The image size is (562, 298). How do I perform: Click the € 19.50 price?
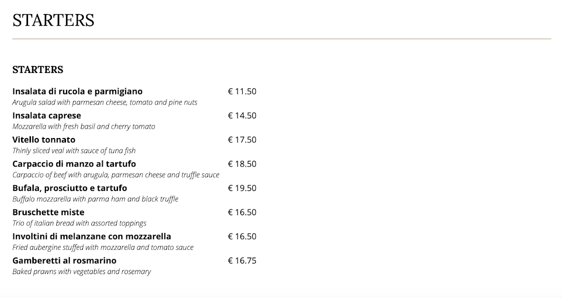(x=242, y=188)
